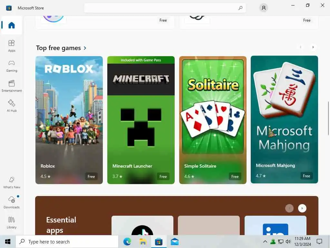Viewport: 330px width, 248px height.
Task: Advance the Essential apps carousel with the right arrow
Action: coord(302,208)
